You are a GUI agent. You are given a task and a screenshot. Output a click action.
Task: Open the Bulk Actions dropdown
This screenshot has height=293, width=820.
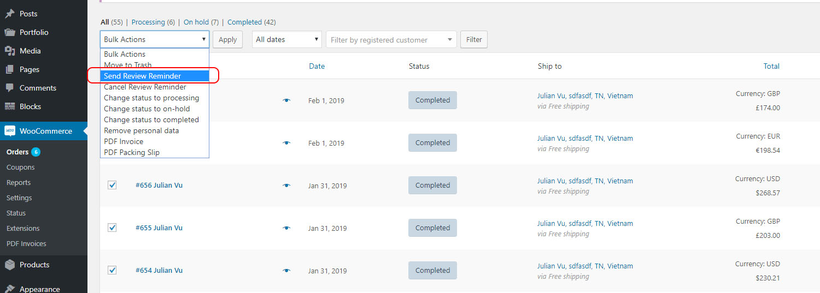155,39
